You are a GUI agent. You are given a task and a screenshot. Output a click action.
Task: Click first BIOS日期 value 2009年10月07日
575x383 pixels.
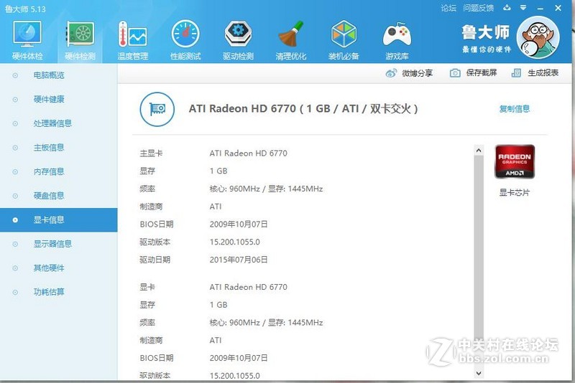[x=239, y=224]
